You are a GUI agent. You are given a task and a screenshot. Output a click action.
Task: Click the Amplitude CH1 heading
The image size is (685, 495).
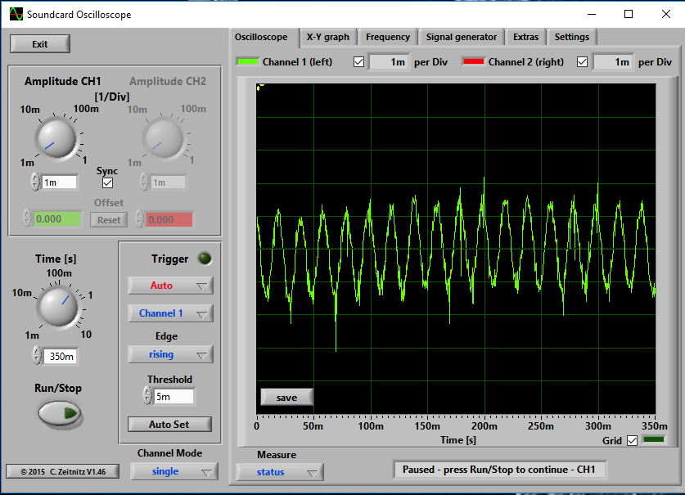pos(63,81)
